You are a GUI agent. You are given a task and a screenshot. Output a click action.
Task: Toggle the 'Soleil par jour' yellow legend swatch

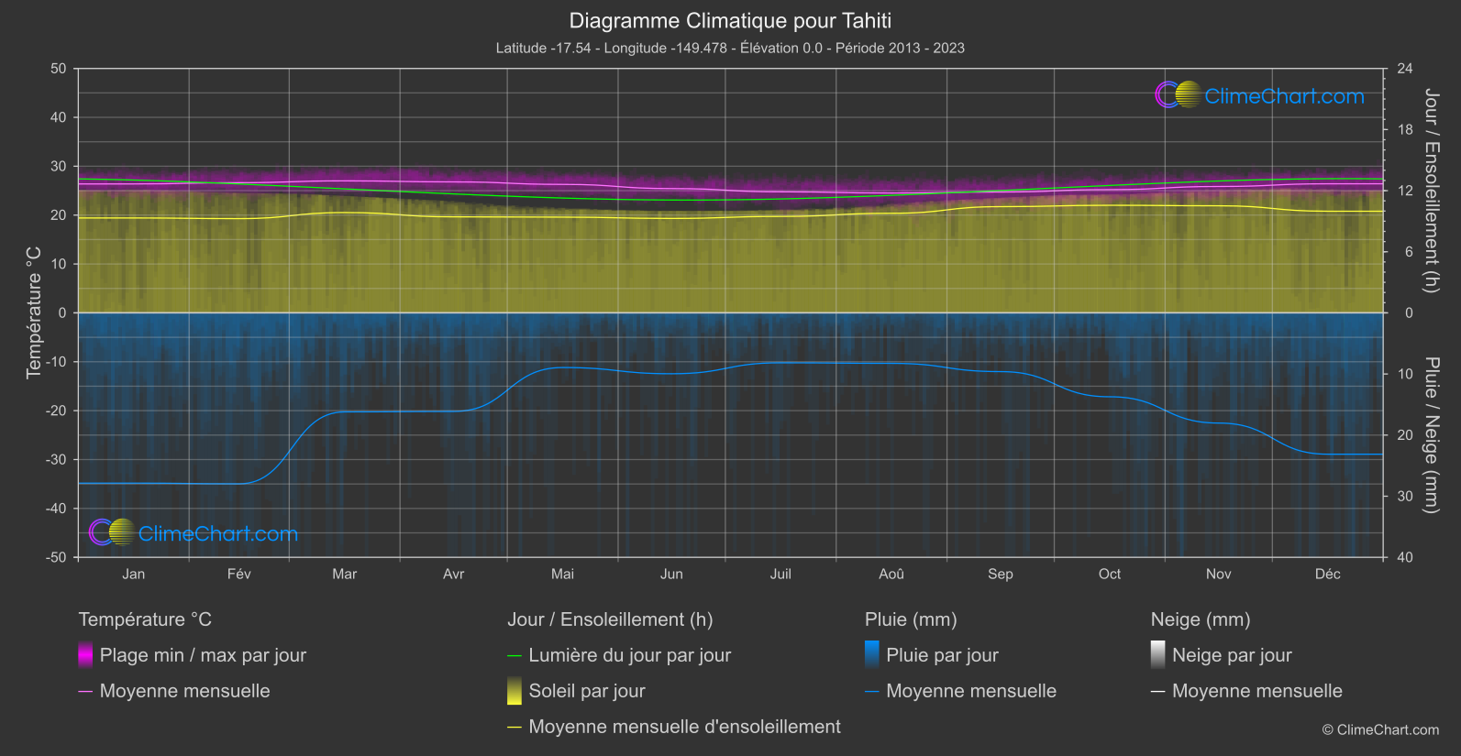coord(515,691)
